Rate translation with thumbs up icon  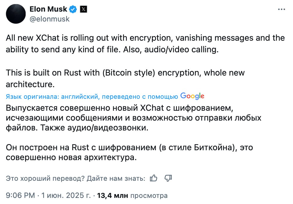[153, 178]
